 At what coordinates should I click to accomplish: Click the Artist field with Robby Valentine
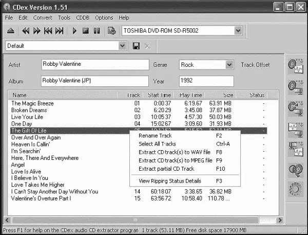(95, 65)
